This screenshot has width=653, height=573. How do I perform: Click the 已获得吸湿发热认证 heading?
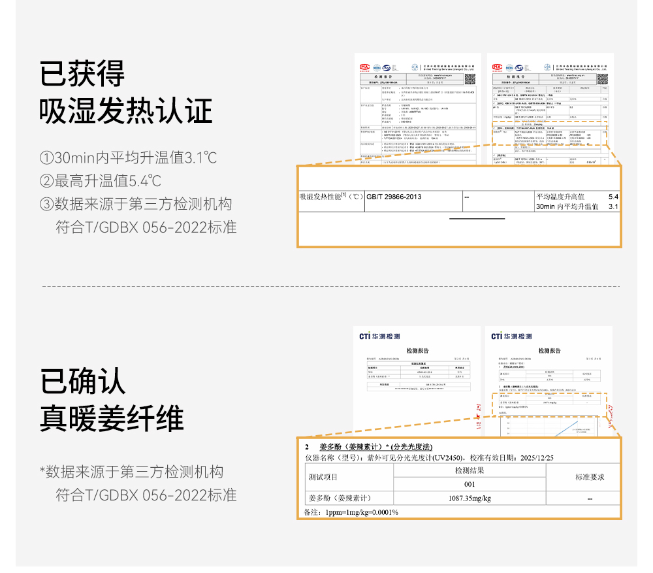(126, 92)
